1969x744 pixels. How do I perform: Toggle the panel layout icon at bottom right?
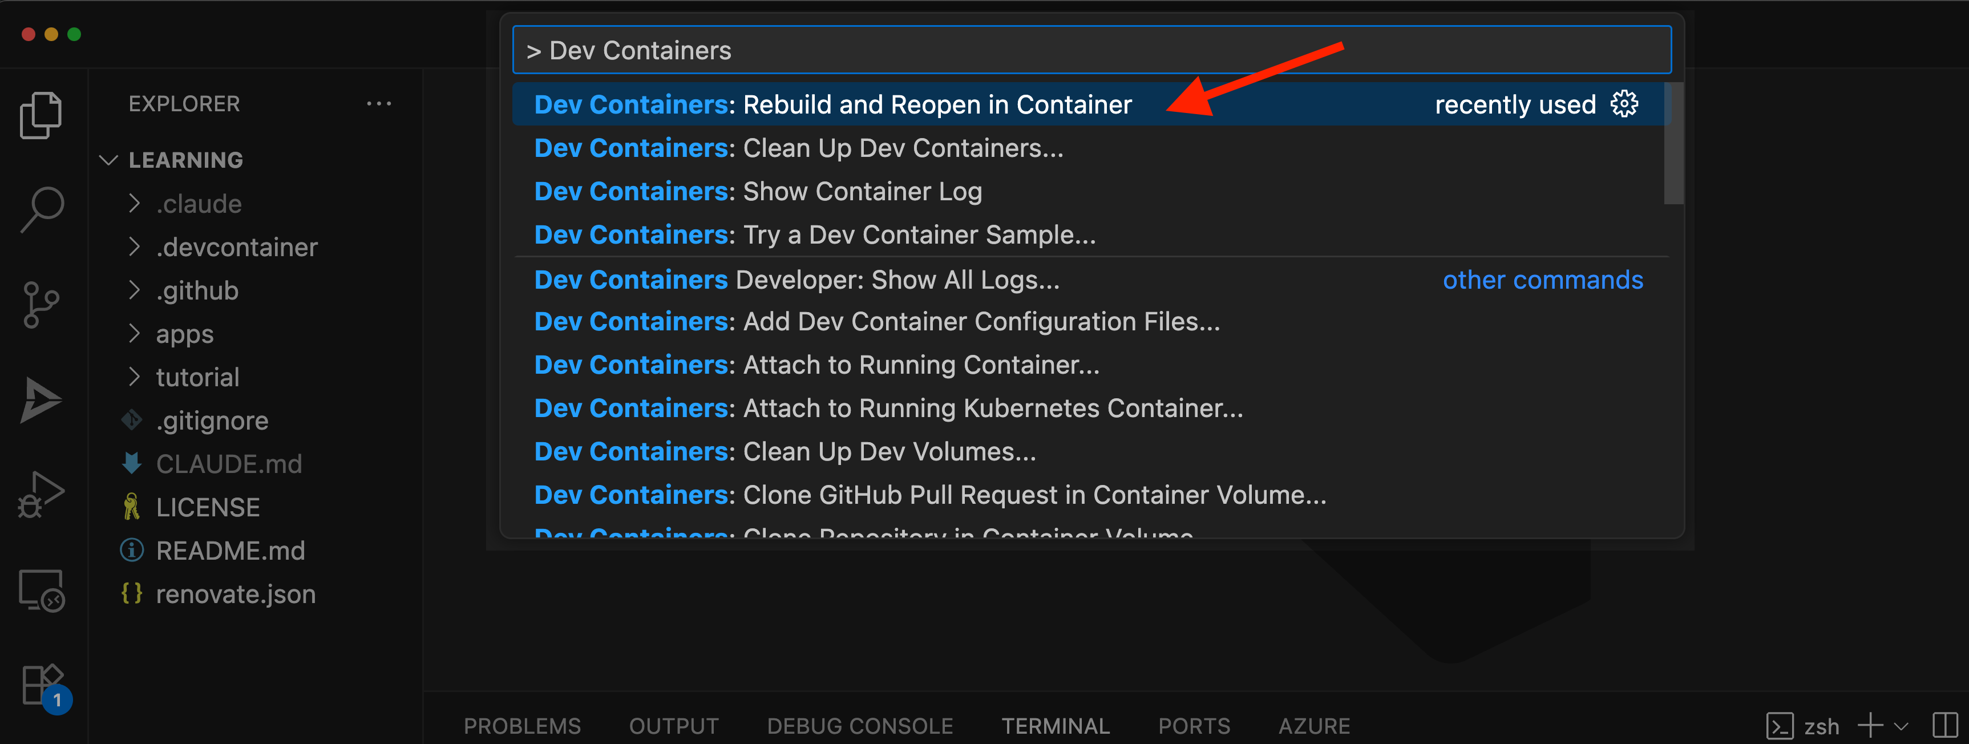(x=1945, y=726)
